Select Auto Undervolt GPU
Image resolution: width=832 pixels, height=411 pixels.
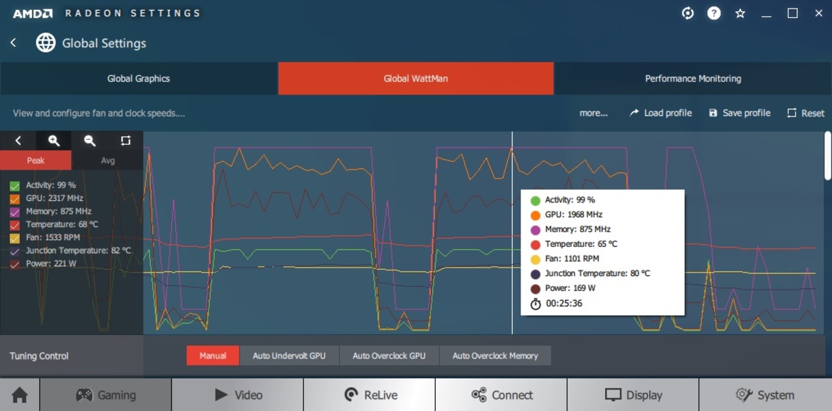[x=289, y=356]
